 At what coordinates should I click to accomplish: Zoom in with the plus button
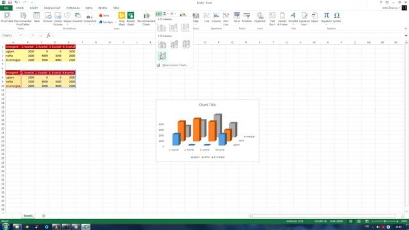coord(397,222)
